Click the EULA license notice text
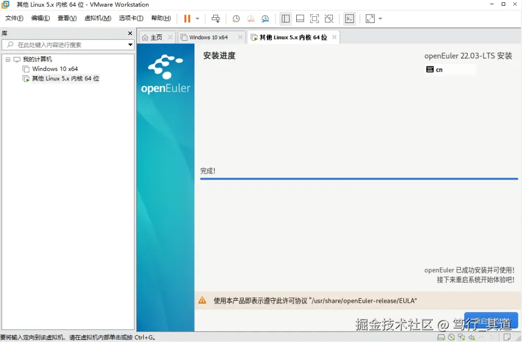The width and height of the screenshot is (522, 342). tap(315, 301)
